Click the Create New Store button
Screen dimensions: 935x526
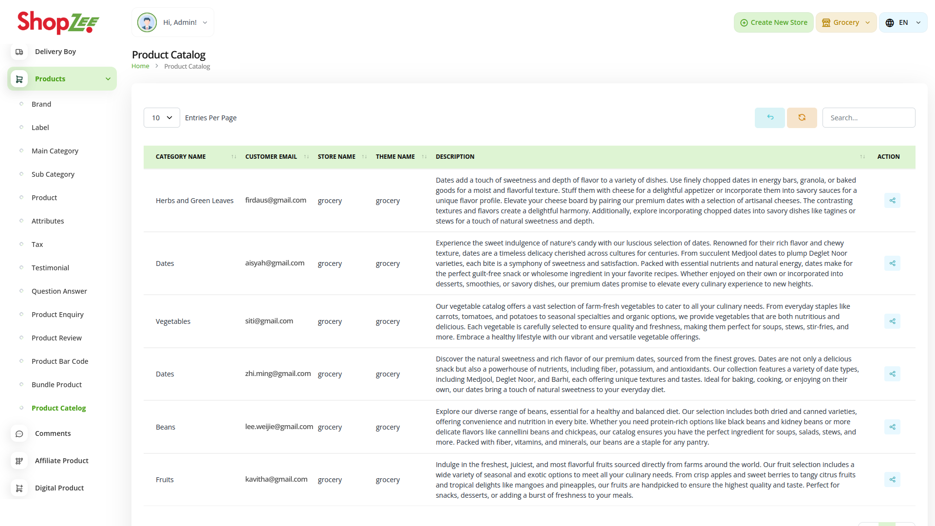click(773, 22)
